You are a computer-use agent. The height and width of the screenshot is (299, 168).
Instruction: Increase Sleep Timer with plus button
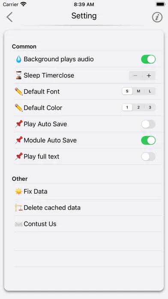coord(149,76)
